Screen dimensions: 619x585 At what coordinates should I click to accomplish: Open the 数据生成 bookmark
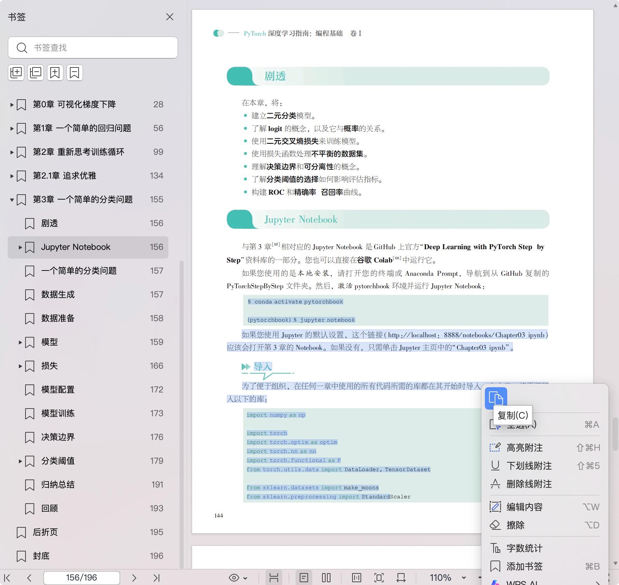[58, 295]
